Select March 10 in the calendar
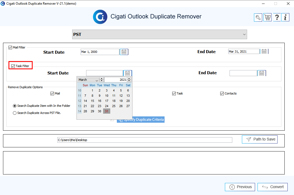 [107, 96]
